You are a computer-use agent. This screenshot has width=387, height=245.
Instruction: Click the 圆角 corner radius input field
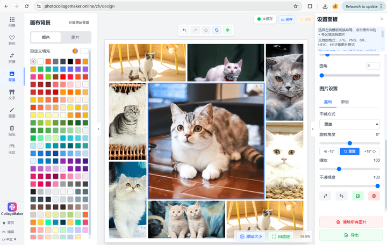372,66
